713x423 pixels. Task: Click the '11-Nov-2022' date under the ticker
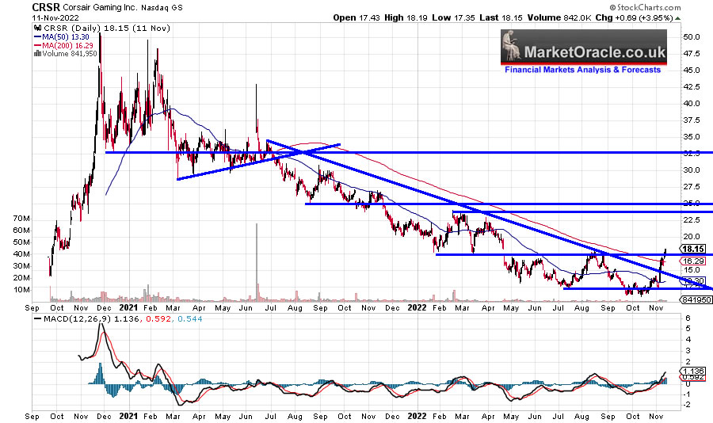[x=55, y=17]
